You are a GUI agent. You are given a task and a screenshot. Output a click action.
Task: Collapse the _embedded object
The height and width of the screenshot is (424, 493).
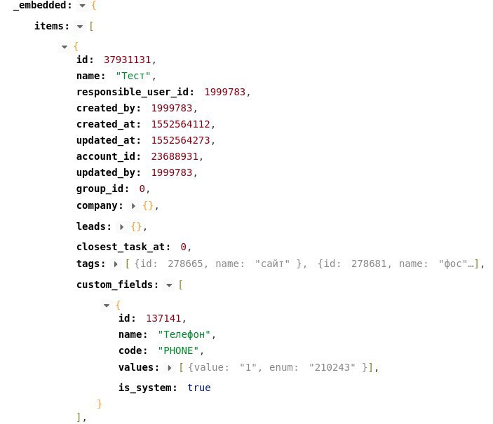click(x=82, y=6)
